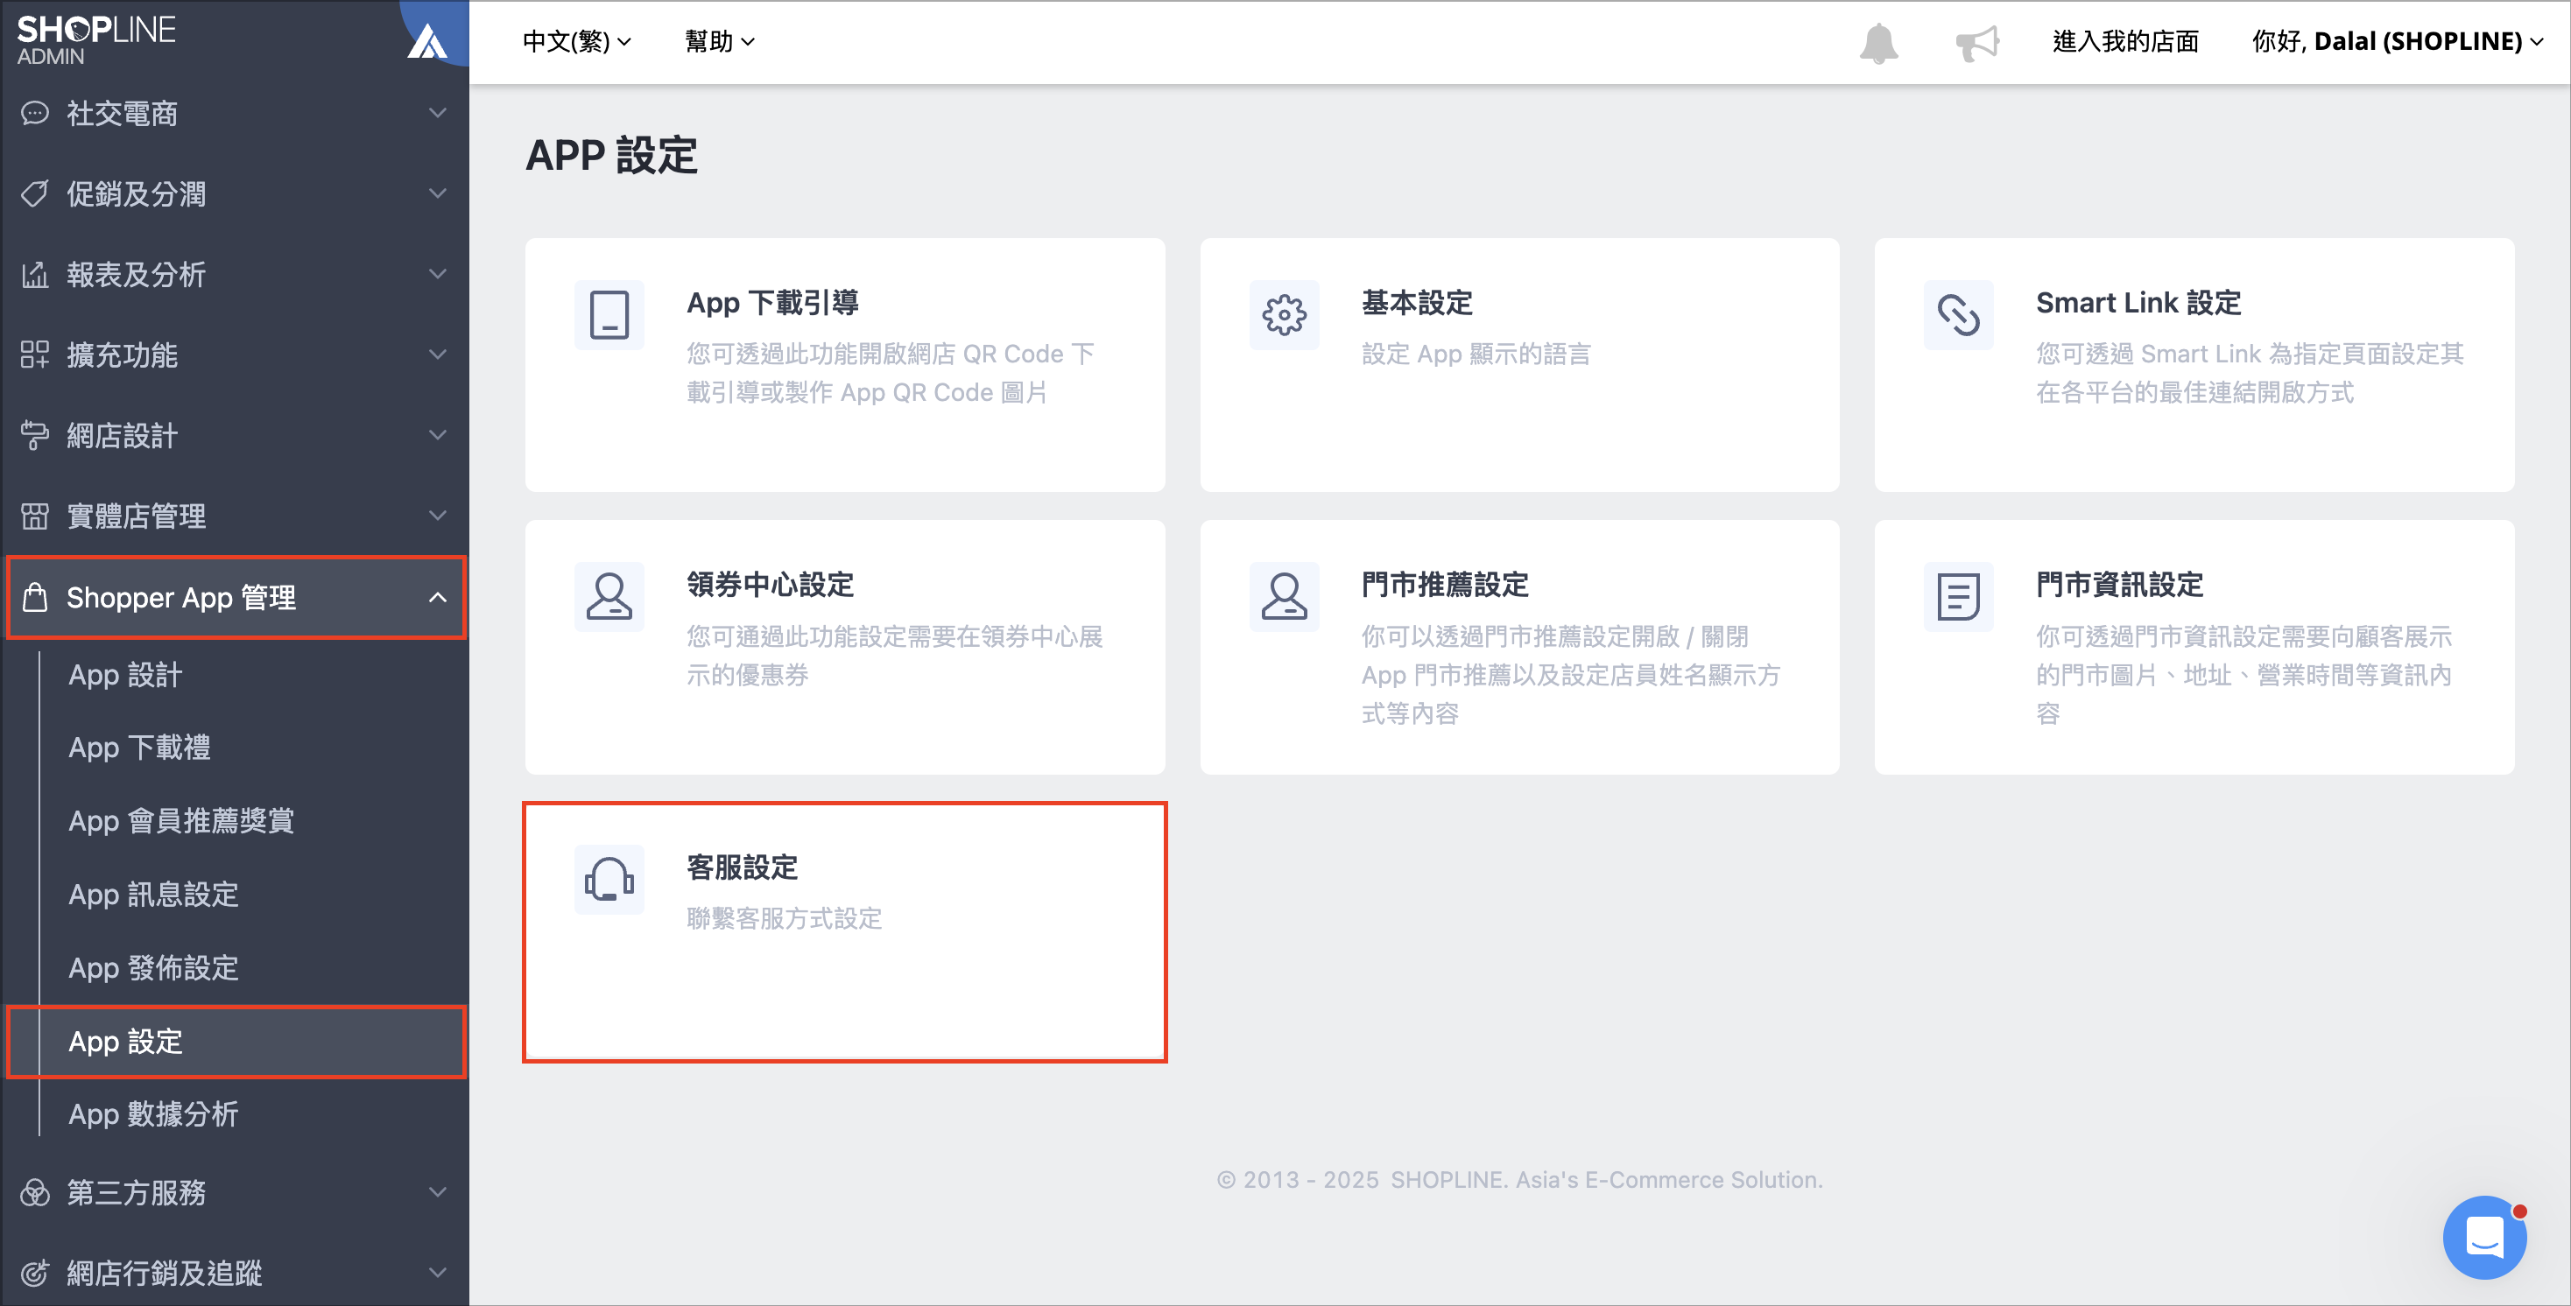Image resolution: width=2571 pixels, height=1306 pixels.
Task: Open App 發佈設定 submenu item
Action: click(x=154, y=968)
